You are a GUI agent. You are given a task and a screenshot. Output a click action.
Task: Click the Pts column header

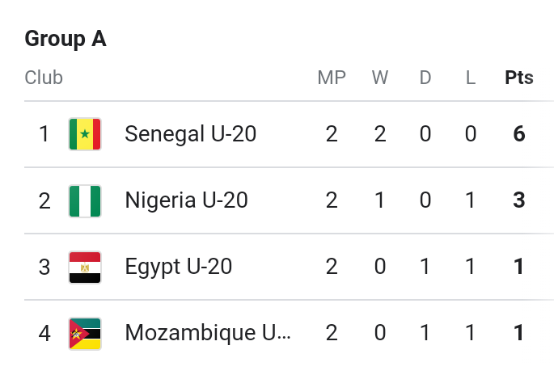point(519,78)
